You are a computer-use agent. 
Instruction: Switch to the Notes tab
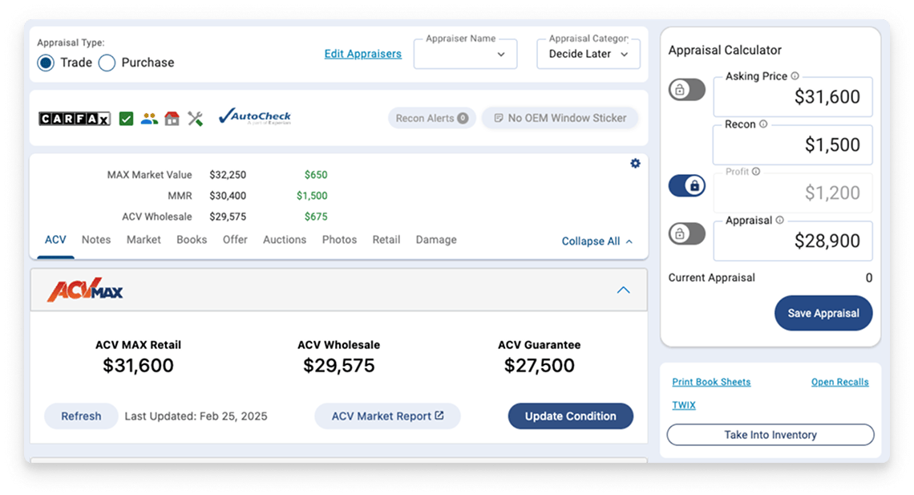(96, 240)
